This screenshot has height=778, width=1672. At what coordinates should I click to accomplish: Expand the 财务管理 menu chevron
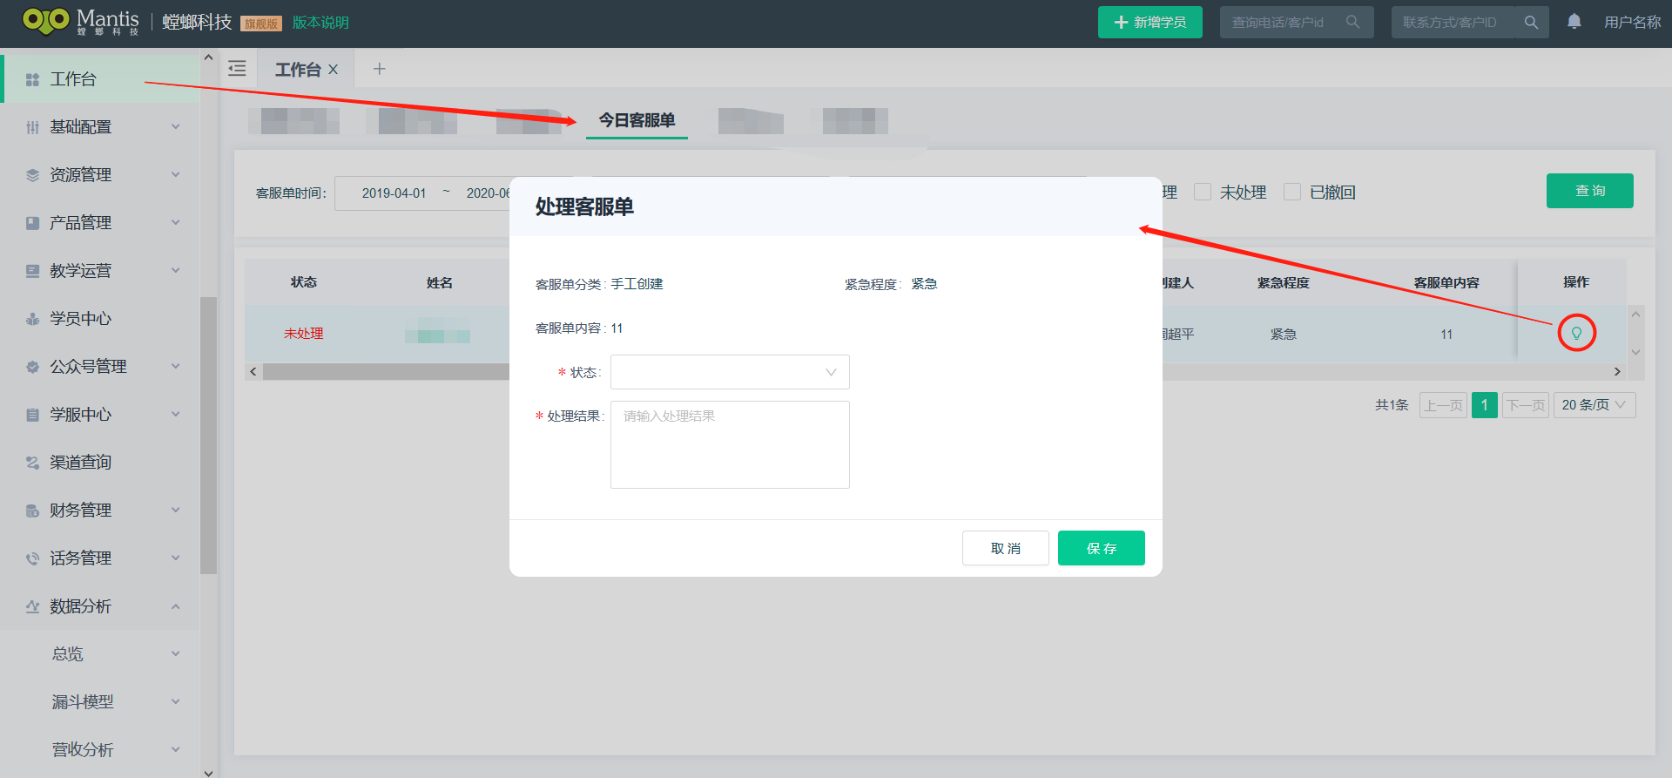pyautogui.click(x=176, y=511)
